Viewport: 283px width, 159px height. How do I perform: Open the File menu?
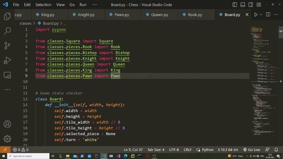point(16,5)
